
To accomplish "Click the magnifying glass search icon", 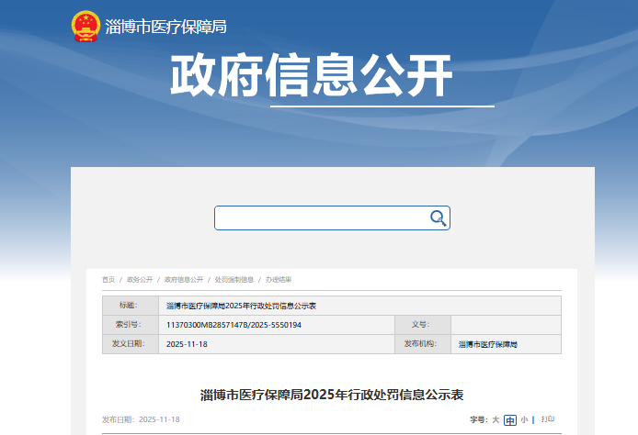I will 439,218.
